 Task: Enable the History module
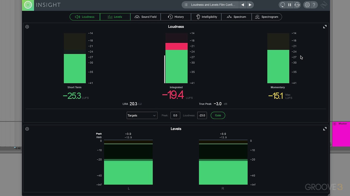click(x=176, y=17)
